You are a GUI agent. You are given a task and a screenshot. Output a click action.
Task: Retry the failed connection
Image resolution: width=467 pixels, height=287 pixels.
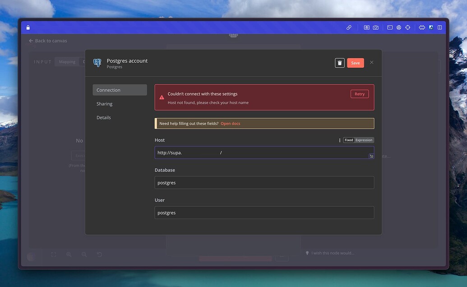click(359, 94)
